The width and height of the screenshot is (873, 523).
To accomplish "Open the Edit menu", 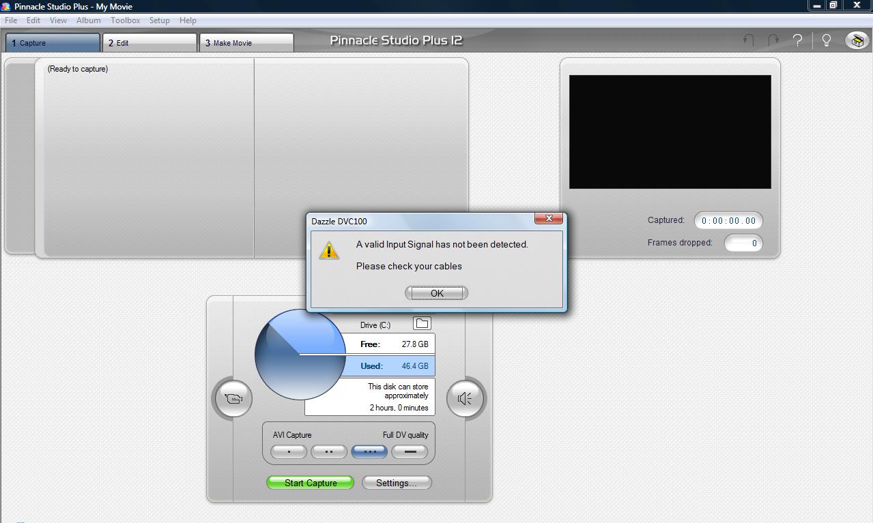I will pyautogui.click(x=33, y=20).
